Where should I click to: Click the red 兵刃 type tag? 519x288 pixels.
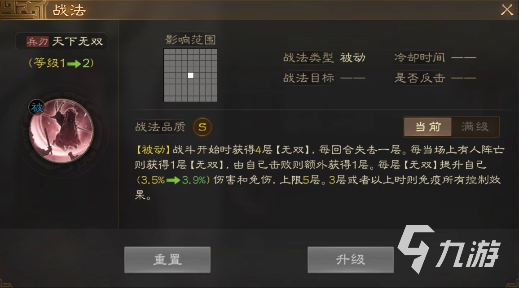pos(37,42)
